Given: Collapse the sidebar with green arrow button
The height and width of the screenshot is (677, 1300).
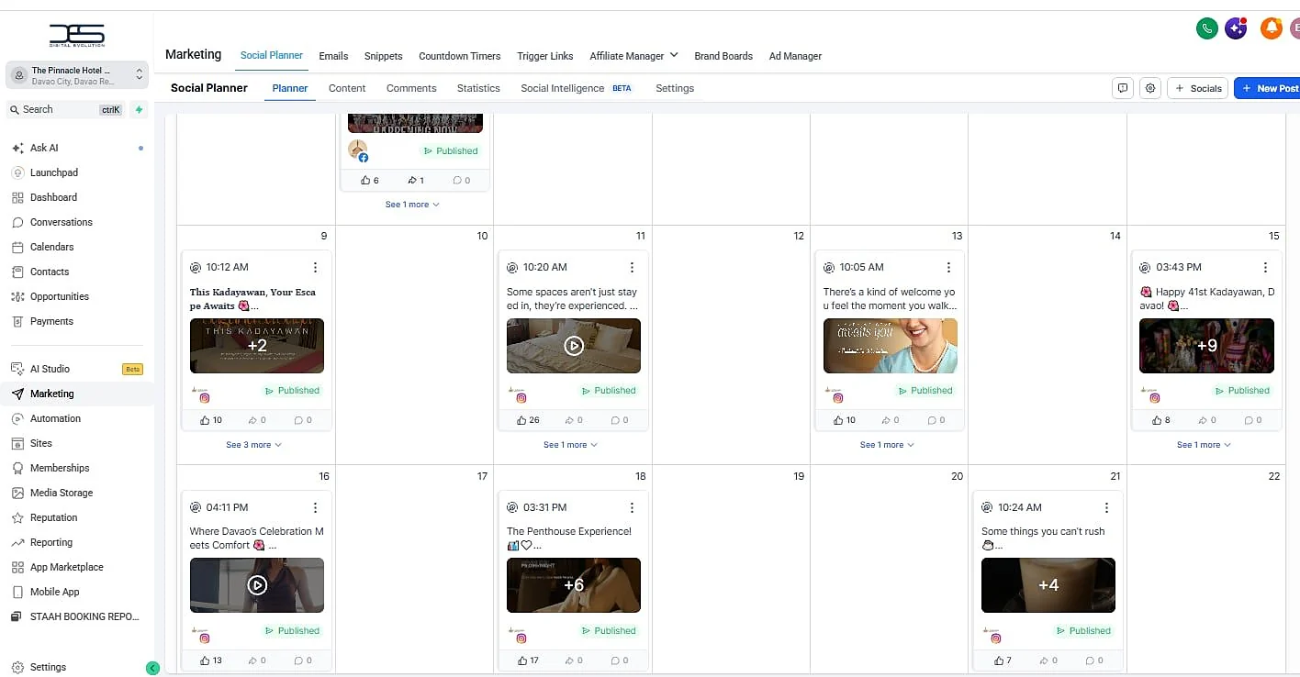Looking at the screenshot, I should click(152, 668).
